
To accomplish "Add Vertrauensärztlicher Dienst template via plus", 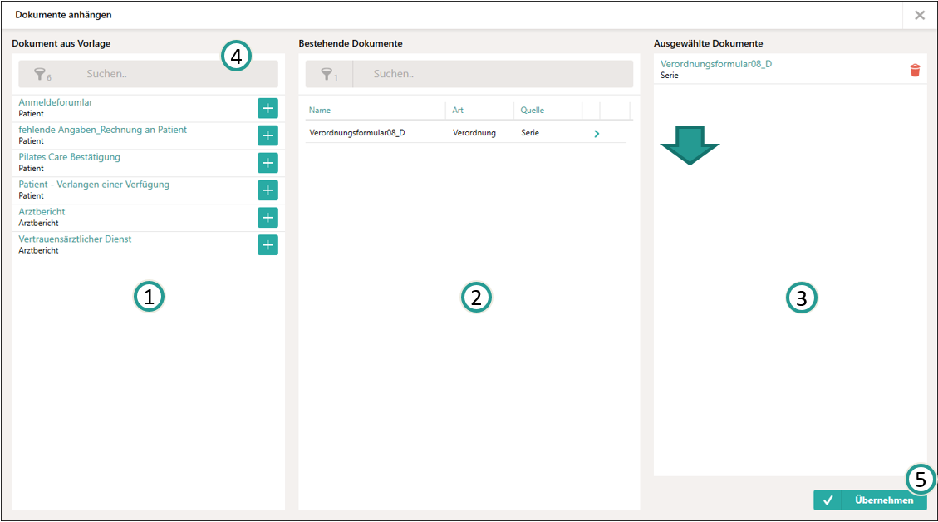I will tap(268, 245).
